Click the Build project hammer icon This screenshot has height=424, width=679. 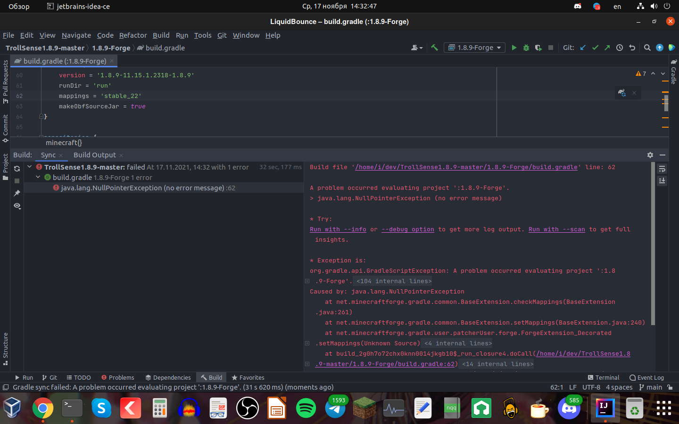(434, 48)
